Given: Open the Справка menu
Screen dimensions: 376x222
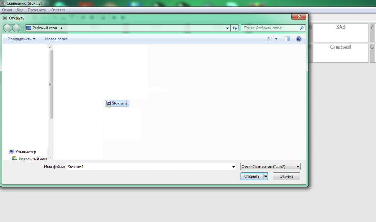Looking at the screenshot, I should 58,10.
